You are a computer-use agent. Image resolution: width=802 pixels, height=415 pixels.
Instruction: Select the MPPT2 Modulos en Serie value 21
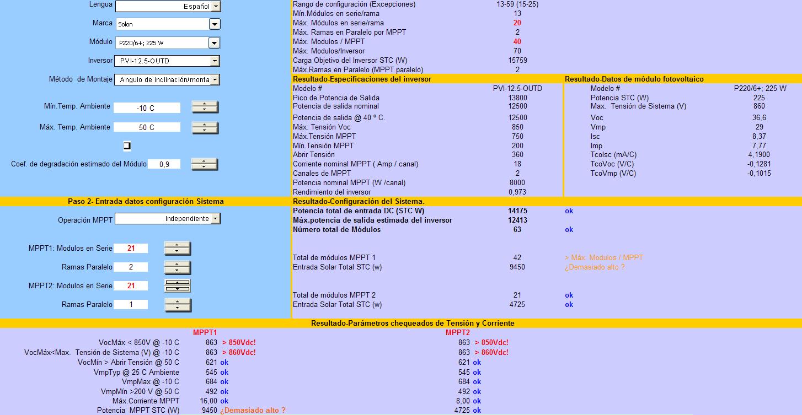coord(131,286)
